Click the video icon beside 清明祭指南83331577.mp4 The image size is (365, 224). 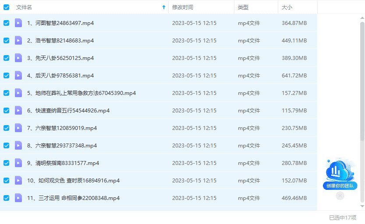pos(18,163)
